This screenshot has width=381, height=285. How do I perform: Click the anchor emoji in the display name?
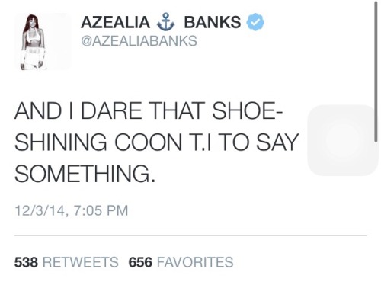tap(166, 21)
